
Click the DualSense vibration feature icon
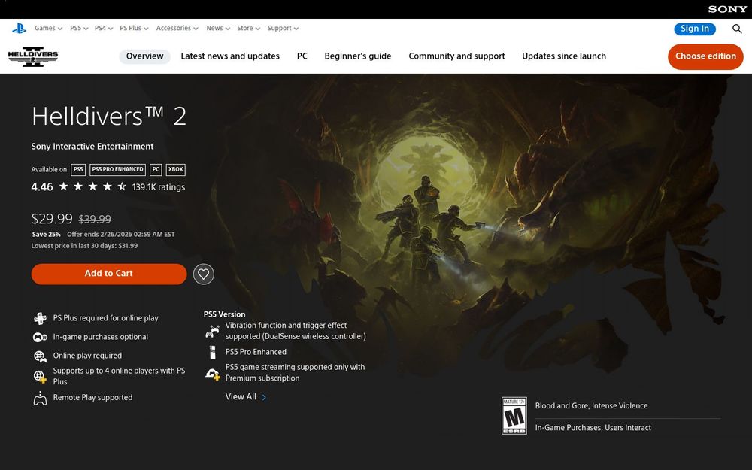point(213,331)
